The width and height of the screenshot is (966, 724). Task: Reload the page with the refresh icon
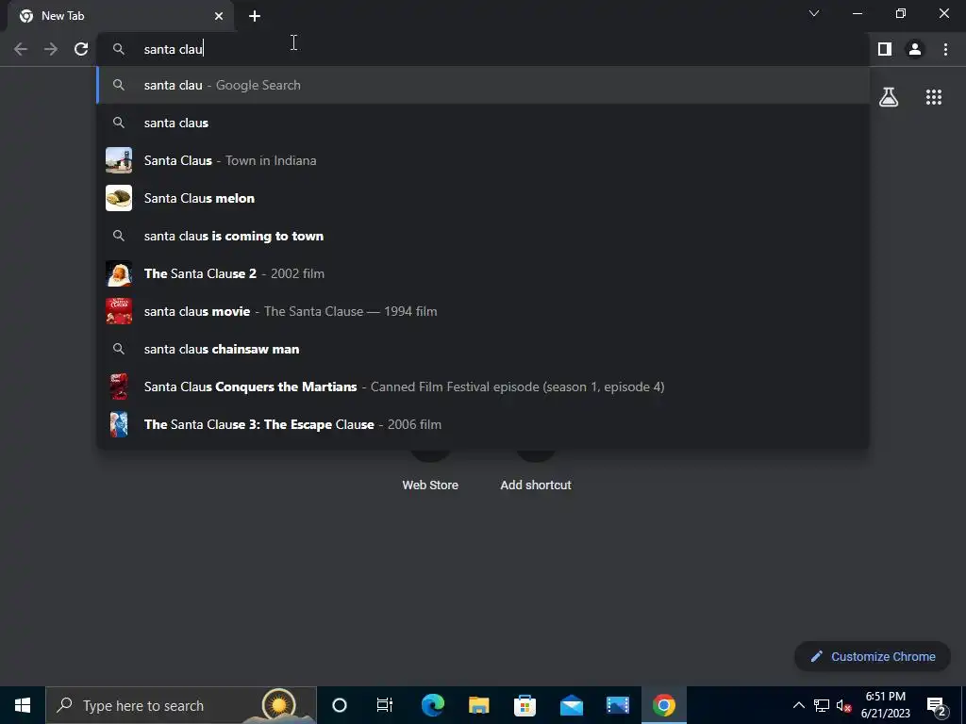coord(81,49)
